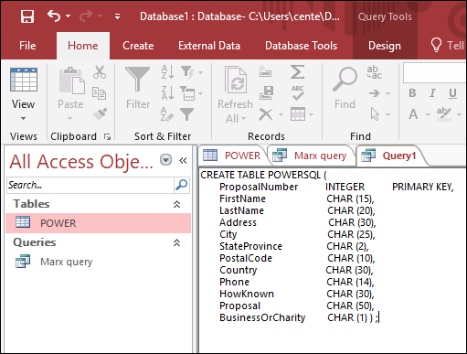Click the ProposalNumber line in SQL editor
Screen dimensions: 467x354
[x=336, y=187]
